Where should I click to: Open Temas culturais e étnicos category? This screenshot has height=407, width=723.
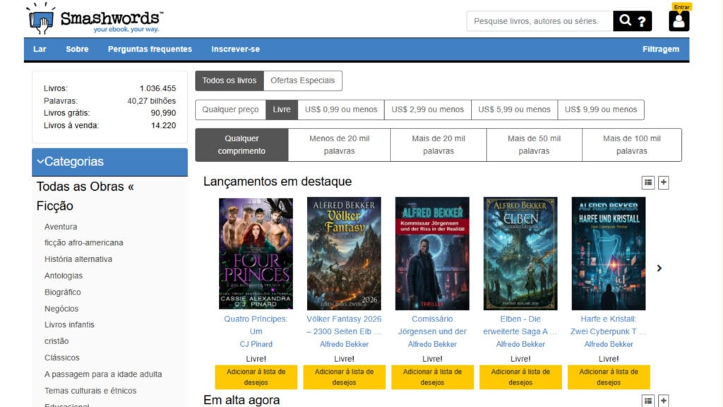(90, 391)
